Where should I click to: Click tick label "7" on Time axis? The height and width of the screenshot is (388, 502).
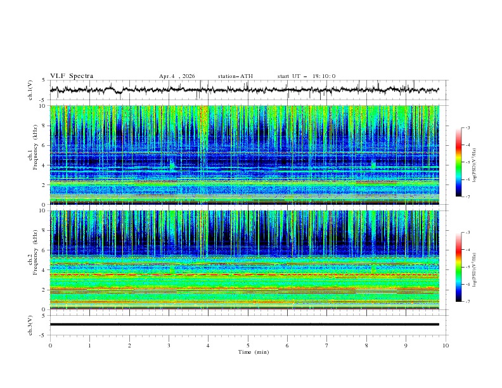pos(327,346)
